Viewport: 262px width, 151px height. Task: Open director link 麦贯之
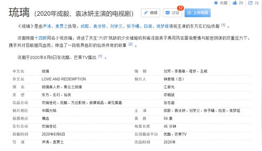61,26
